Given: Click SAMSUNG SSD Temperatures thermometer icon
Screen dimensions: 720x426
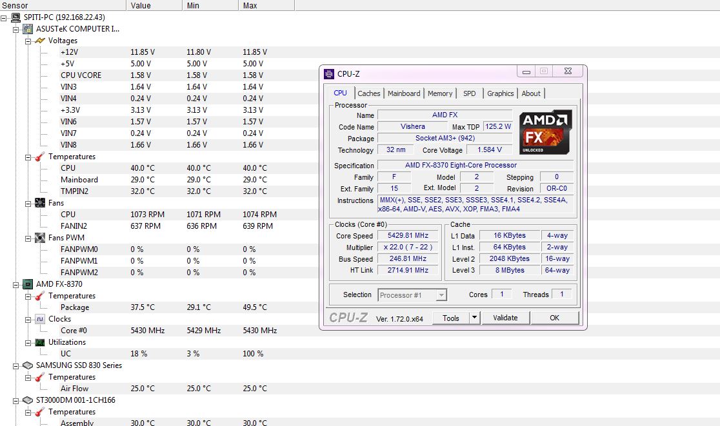Looking at the screenshot, I should click(40, 377).
